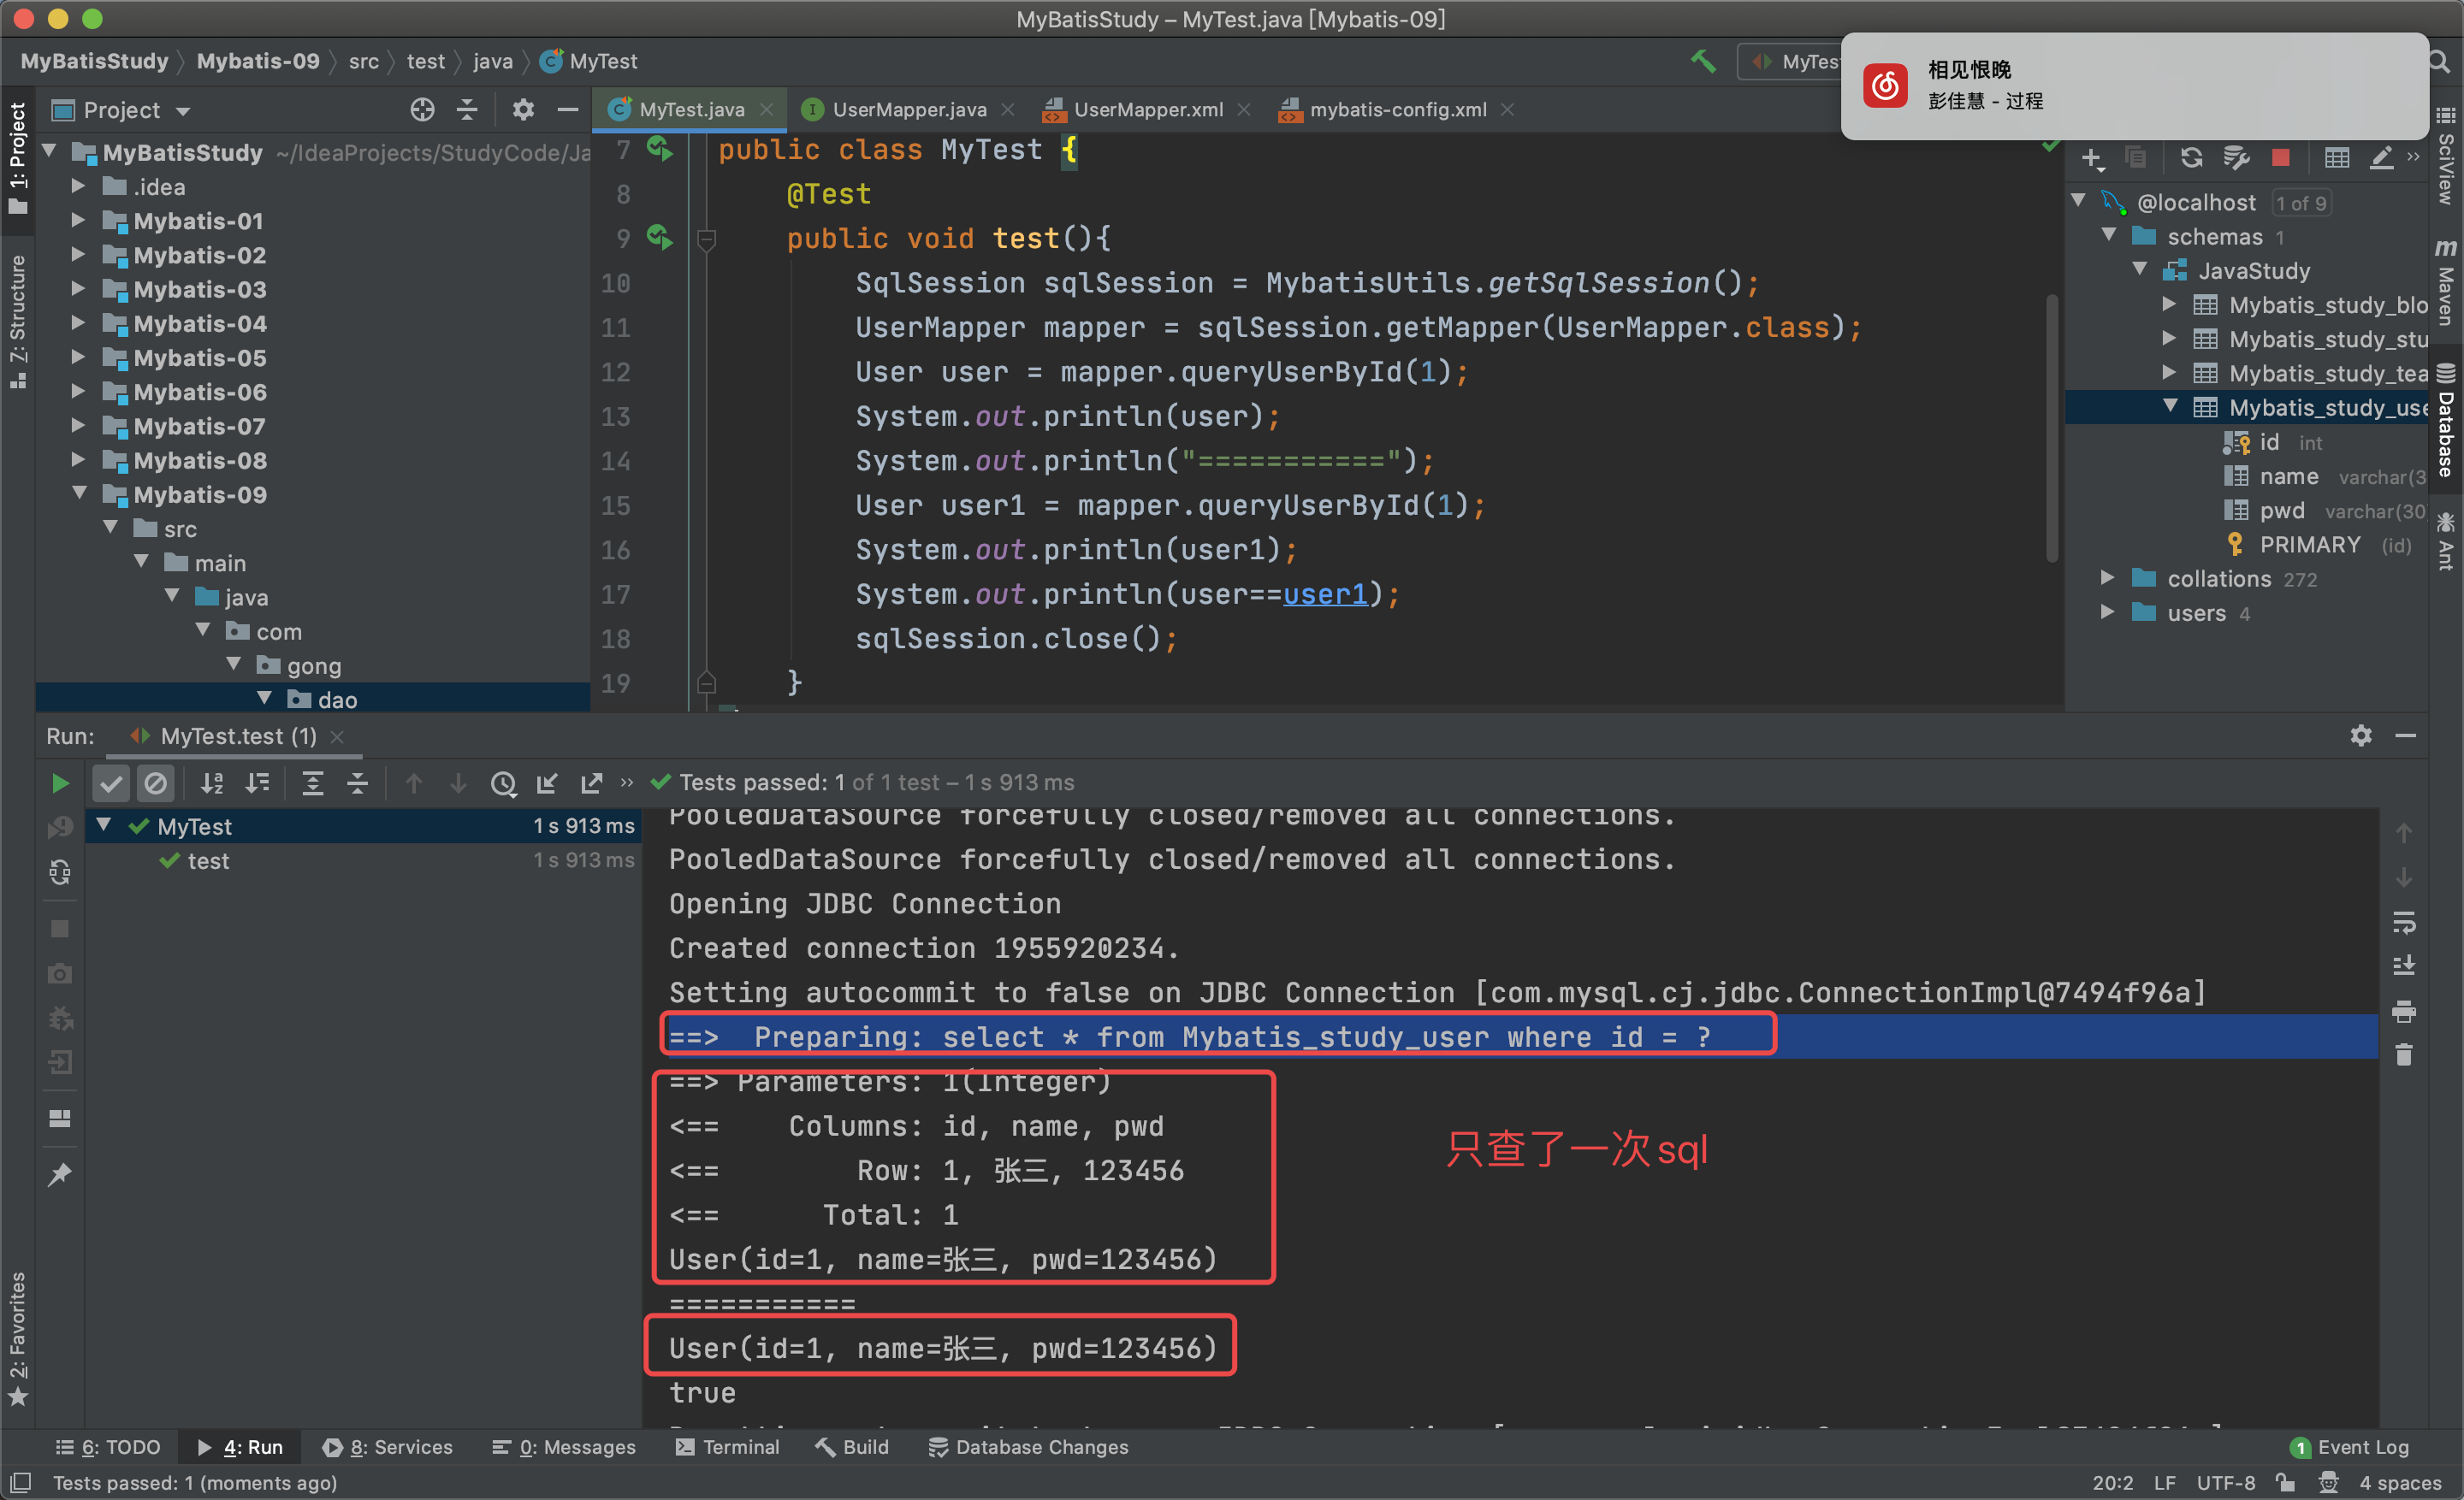Close the MyTest.java tab
Image resolution: width=2464 pixels, height=1500 pixels.
coord(766,110)
